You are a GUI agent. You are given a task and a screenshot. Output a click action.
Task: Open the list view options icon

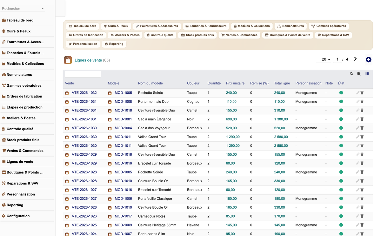coord(367,74)
